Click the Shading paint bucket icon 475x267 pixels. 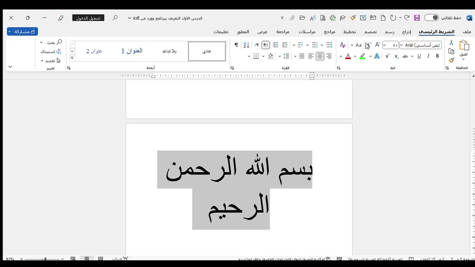271,56
